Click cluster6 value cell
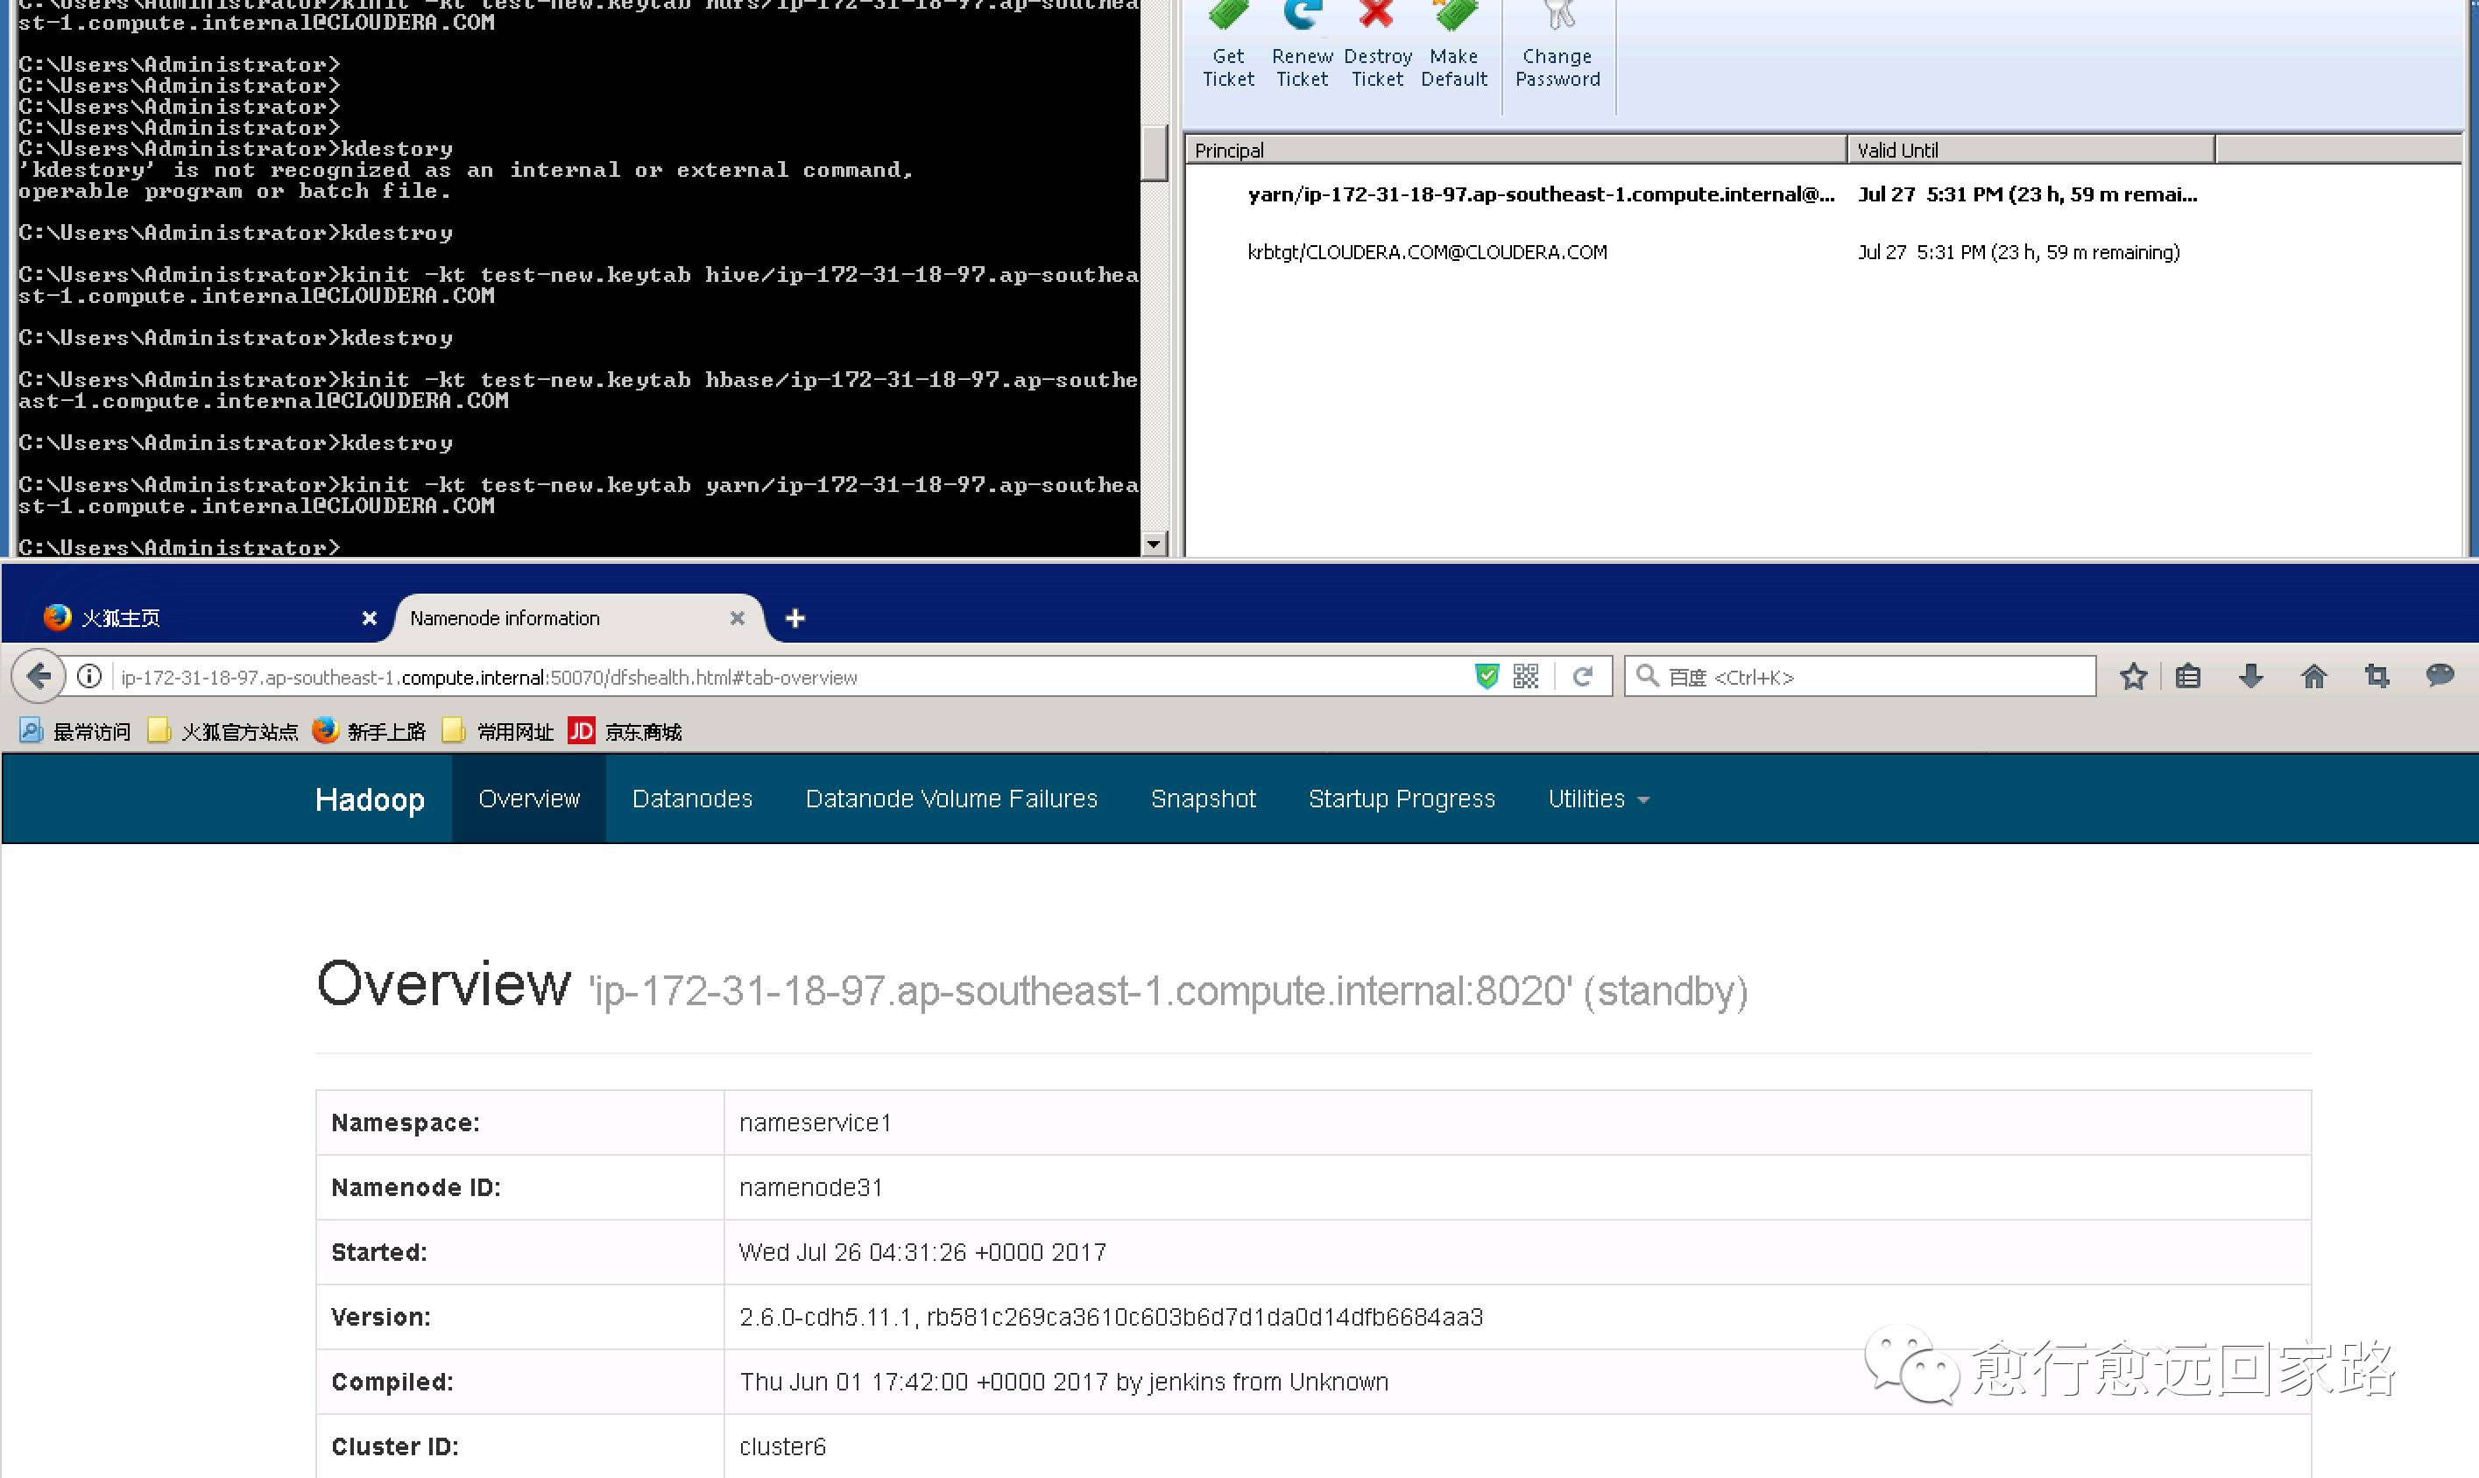2479x1478 pixels. pos(1516,1446)
